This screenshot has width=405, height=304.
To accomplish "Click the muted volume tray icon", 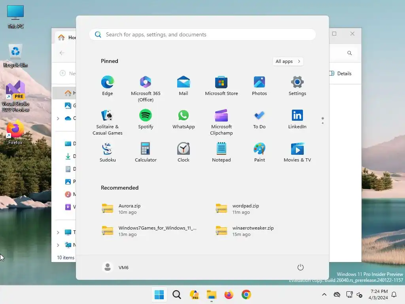I will click(359, 294).
